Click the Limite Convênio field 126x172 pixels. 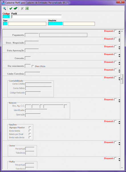pyautogui.click(x=32, y=74)
